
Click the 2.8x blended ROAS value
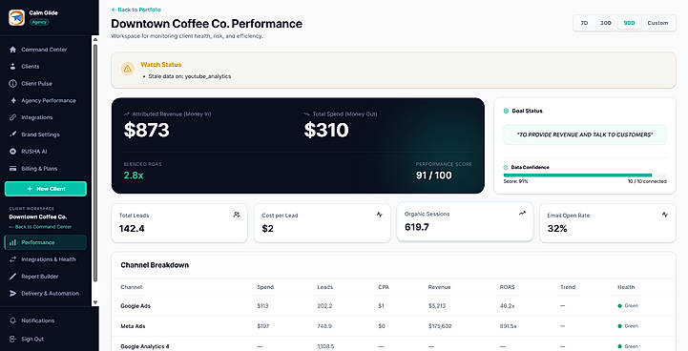(x=134, y=175)
